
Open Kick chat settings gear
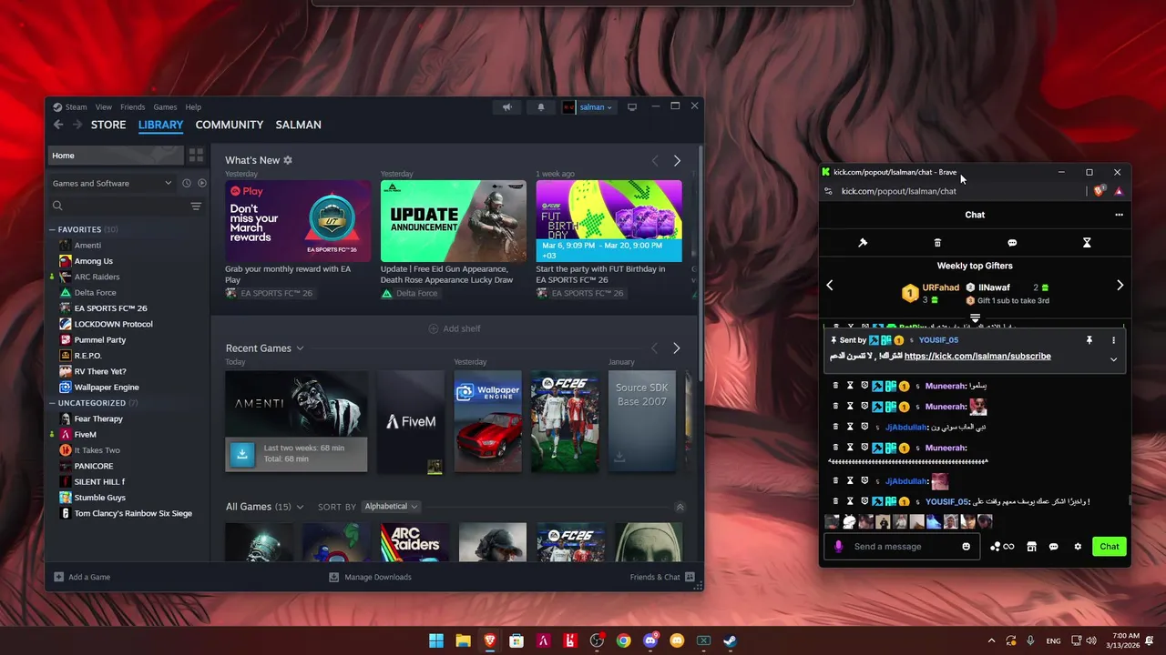tap(1078, 547)
